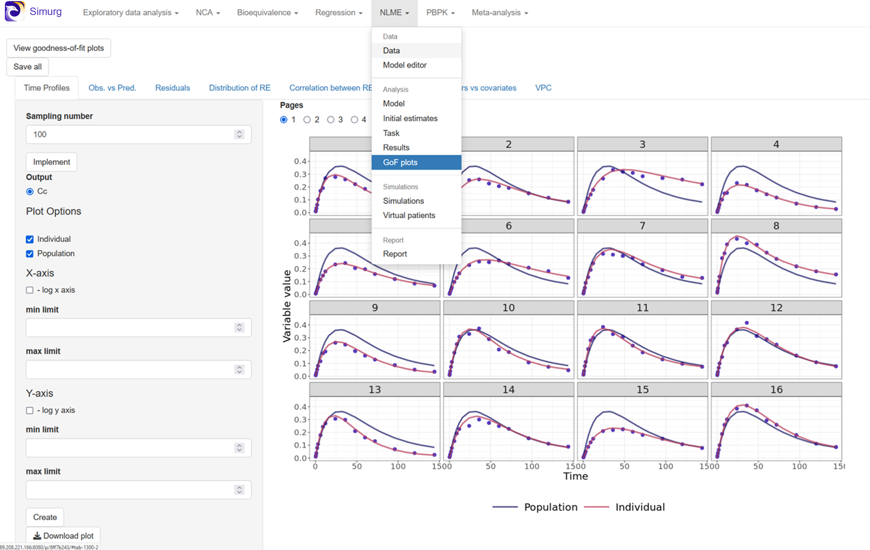870x550 pixels.
Task: Expand the NCA menu
Action: (x=208, y=13)
